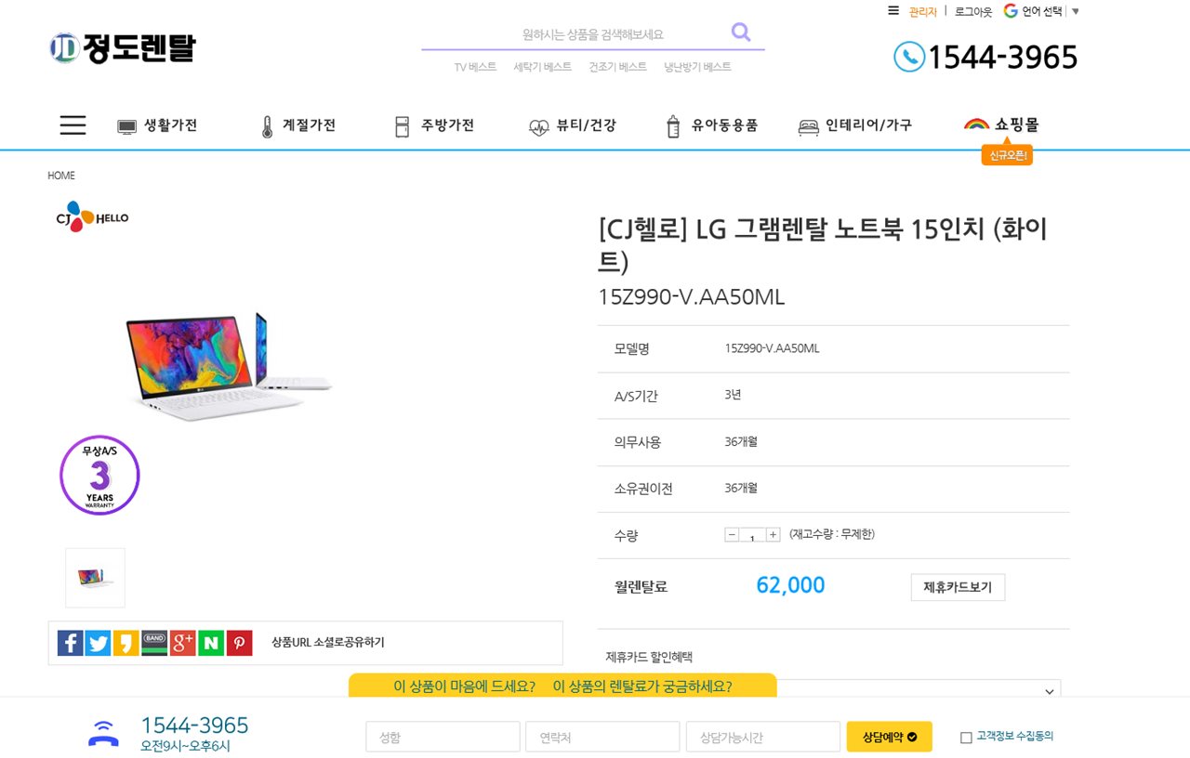The image size is (1190, 758).
Task: Decrease quantity with minus button
Action: (732, 535)
